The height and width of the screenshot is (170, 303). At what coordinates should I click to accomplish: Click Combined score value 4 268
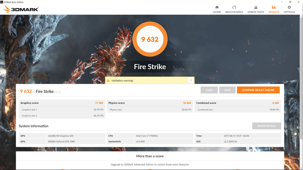tap(275, 103)
